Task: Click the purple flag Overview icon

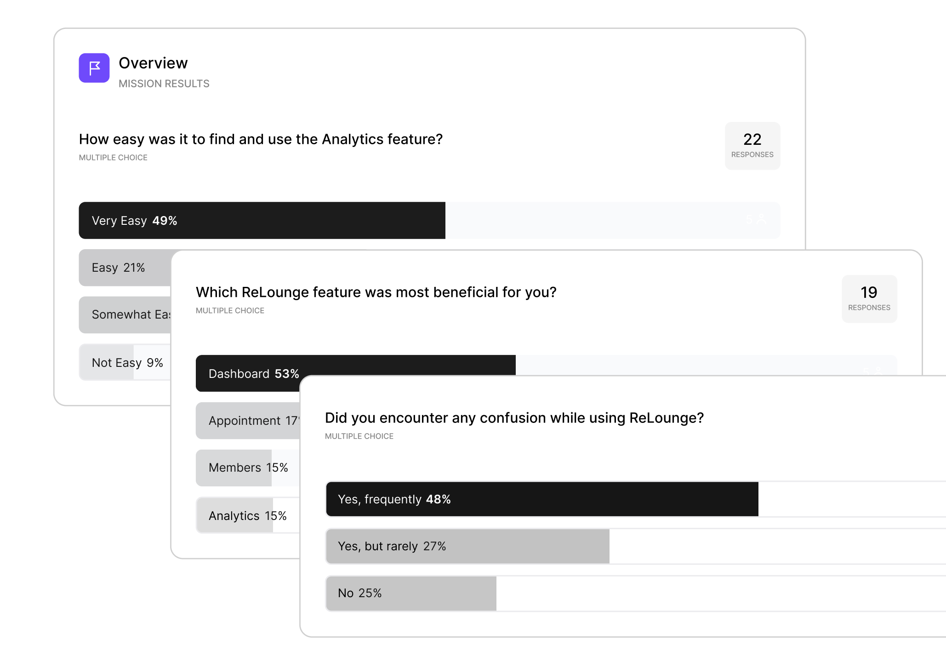Action: point(94,68)
